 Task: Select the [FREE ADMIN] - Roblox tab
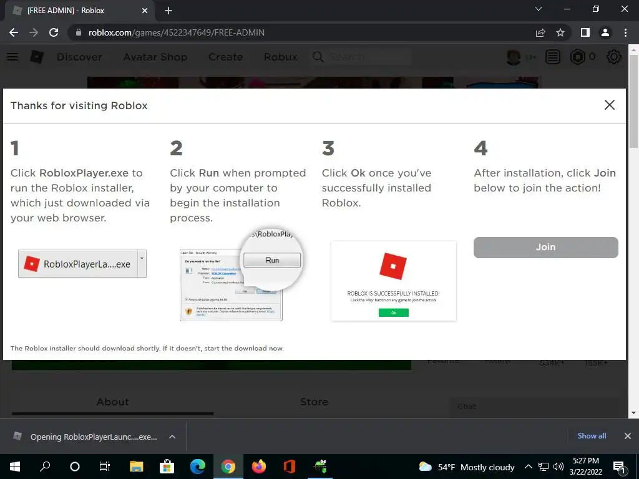80,11
